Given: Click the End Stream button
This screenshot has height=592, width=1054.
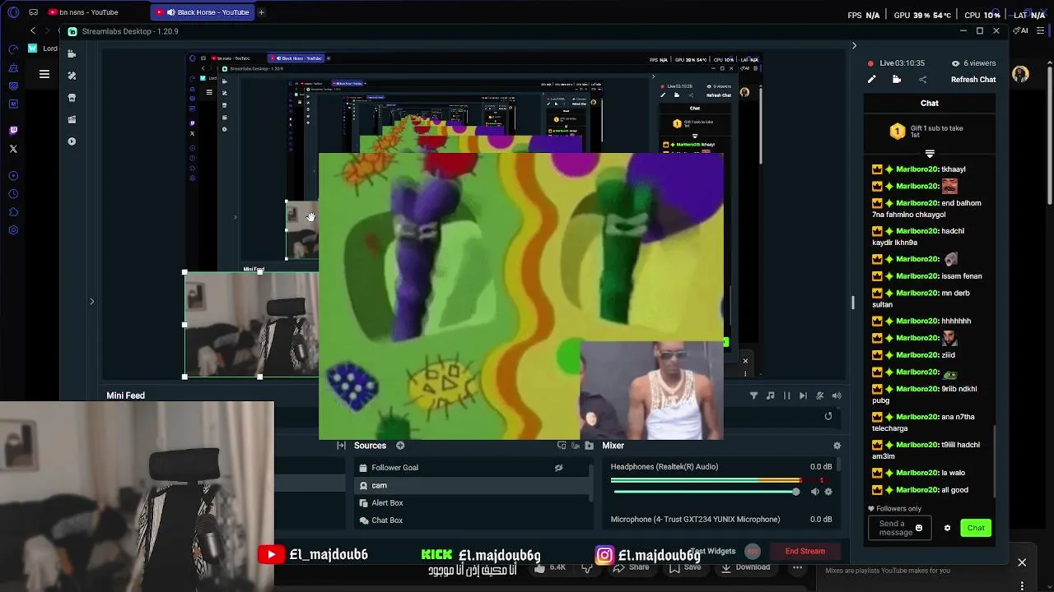Looking at the screenshot, I should (804, 551).
